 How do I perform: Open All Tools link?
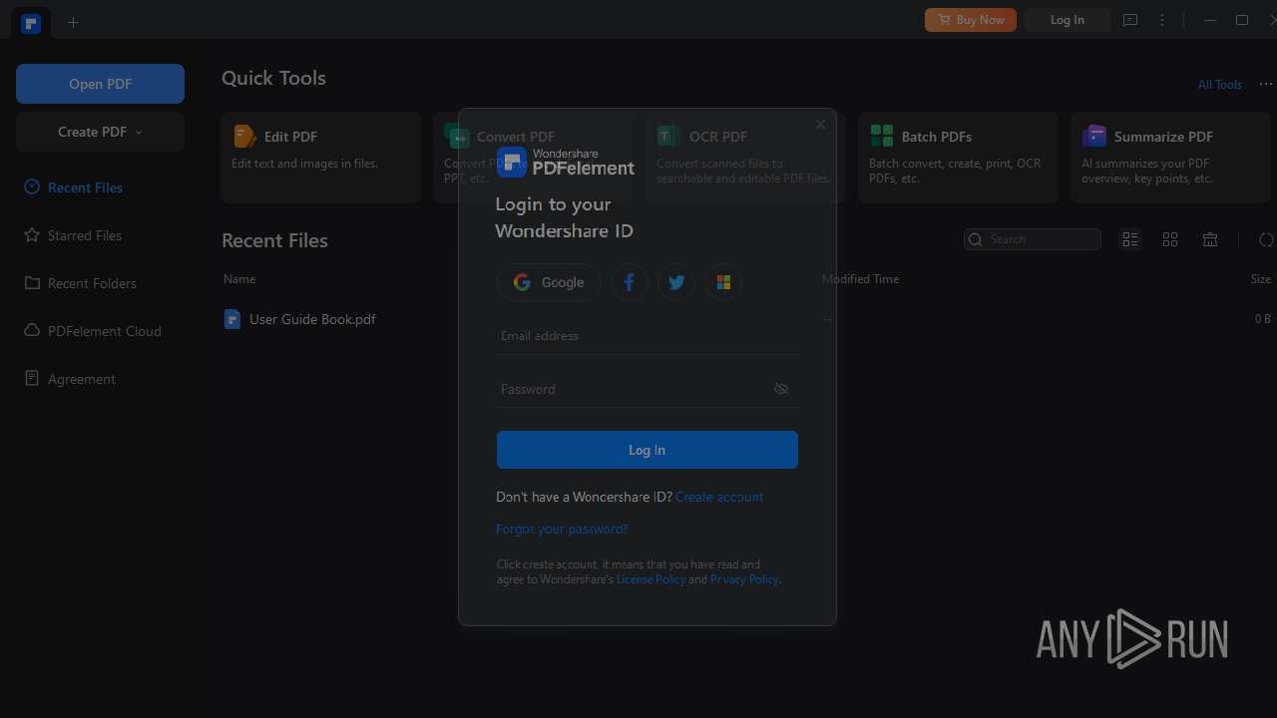[1219, 85]
